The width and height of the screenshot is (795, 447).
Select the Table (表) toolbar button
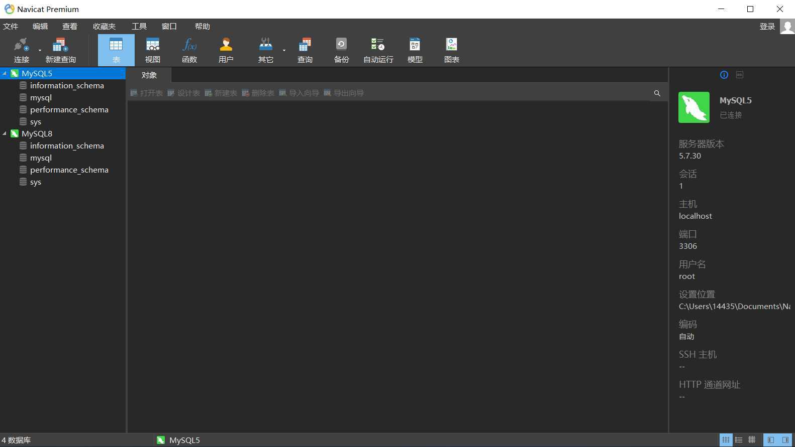tap(116, 50)
